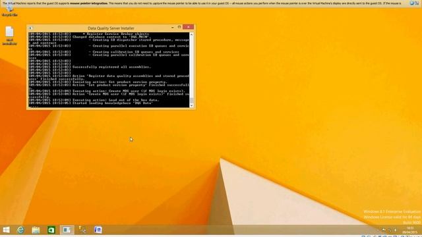Show hidden system tray icons
Viewport: 422px width, 237px height.
[x=377, y=230]
